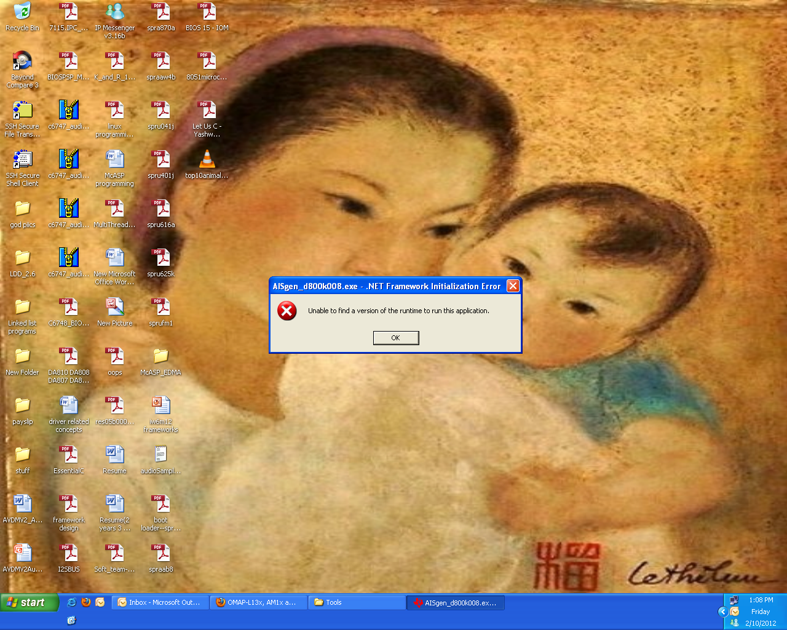Select the AISgen_d800k008.exe taskbar button
Image resolution: width=787 pixels, height=630 pixels.
(456, 602)
